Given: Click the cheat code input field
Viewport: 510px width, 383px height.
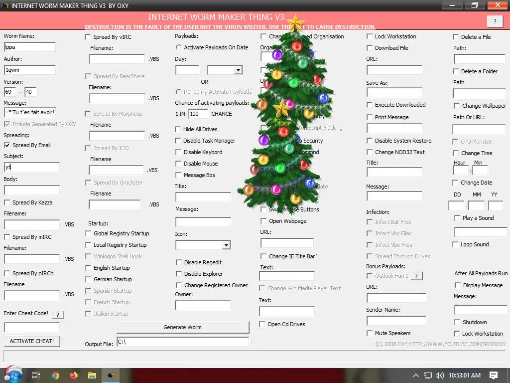Looking at the screenshot, I should (32, 327).
